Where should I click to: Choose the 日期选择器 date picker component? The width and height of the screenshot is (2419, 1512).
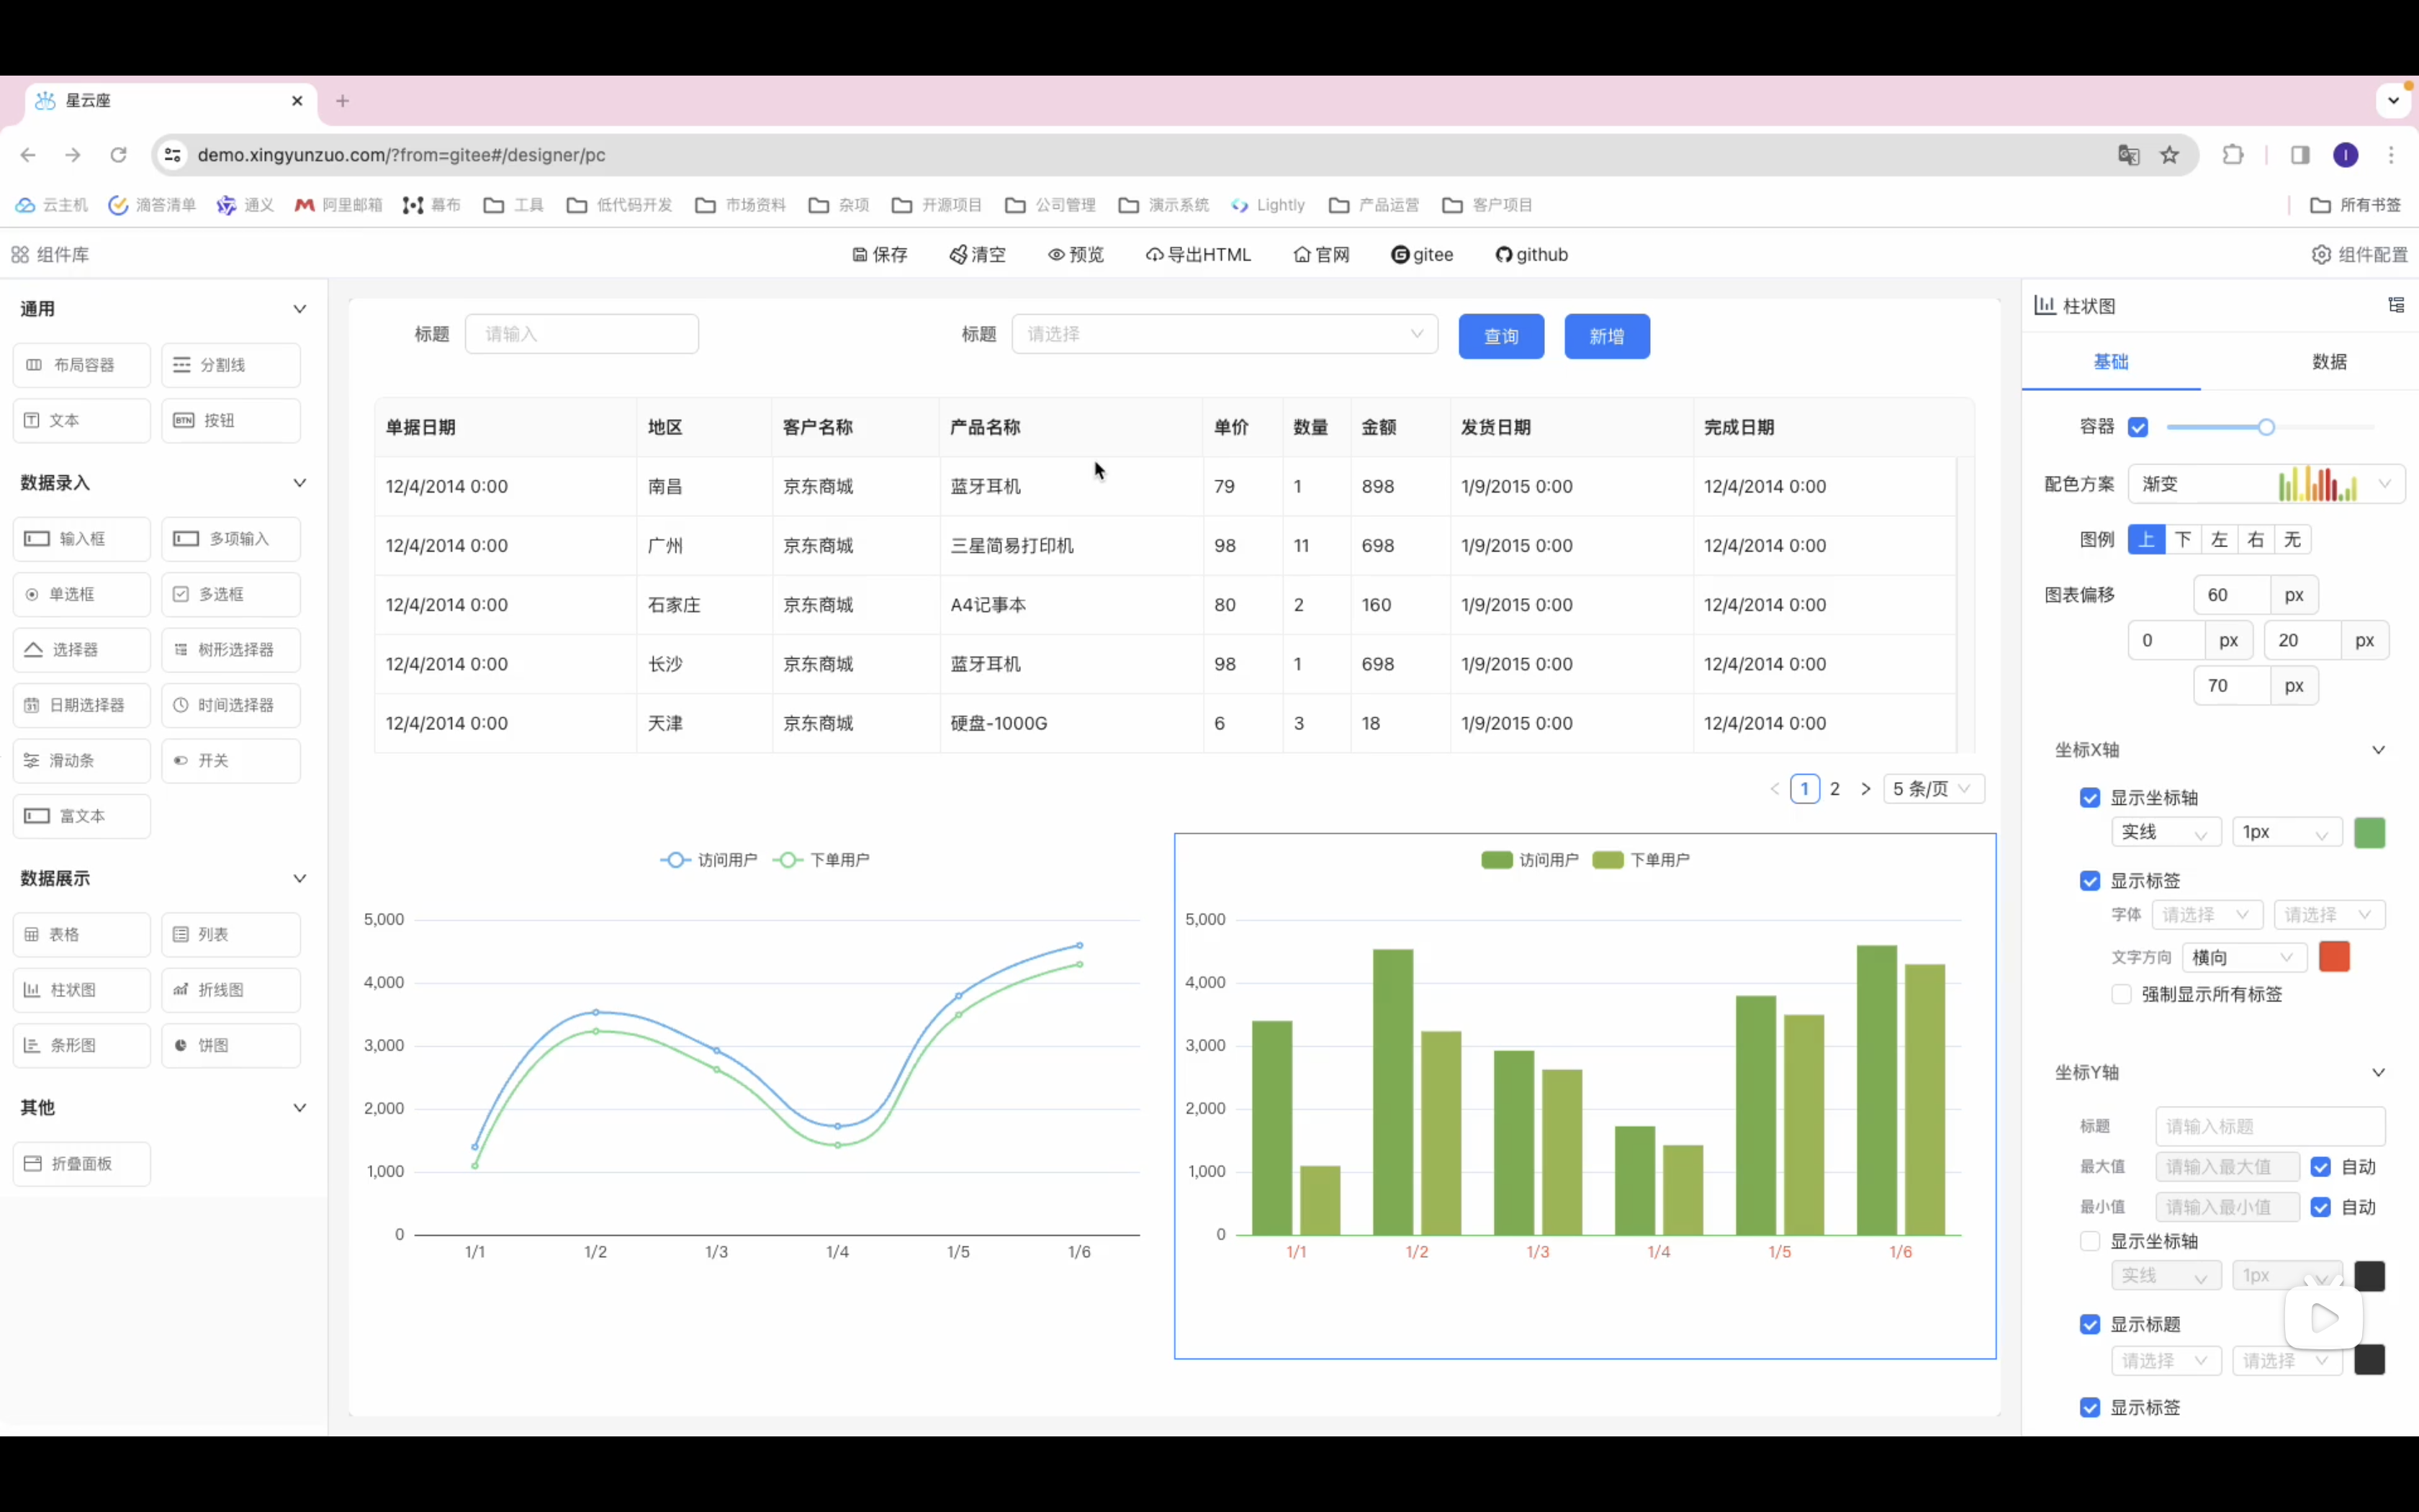81,705
